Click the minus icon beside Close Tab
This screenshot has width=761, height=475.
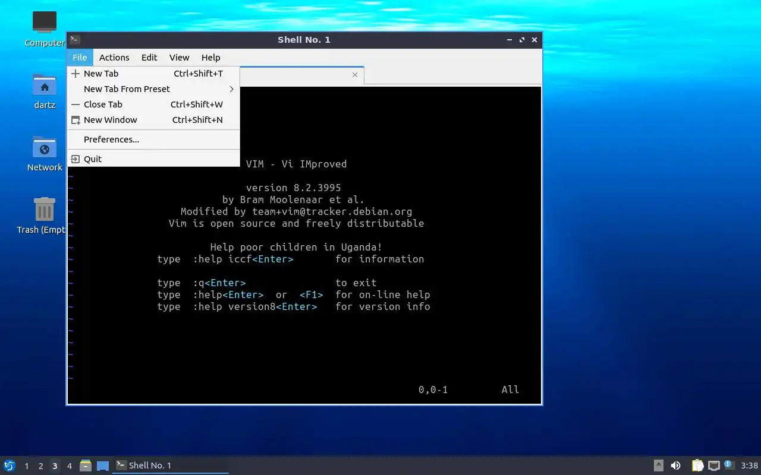coord(76,104)
